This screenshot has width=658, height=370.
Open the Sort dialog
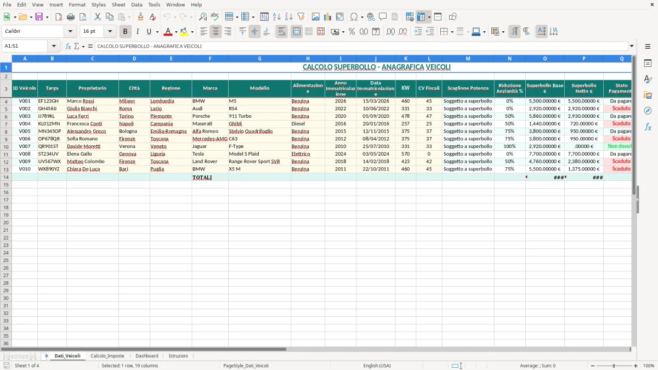264,17
